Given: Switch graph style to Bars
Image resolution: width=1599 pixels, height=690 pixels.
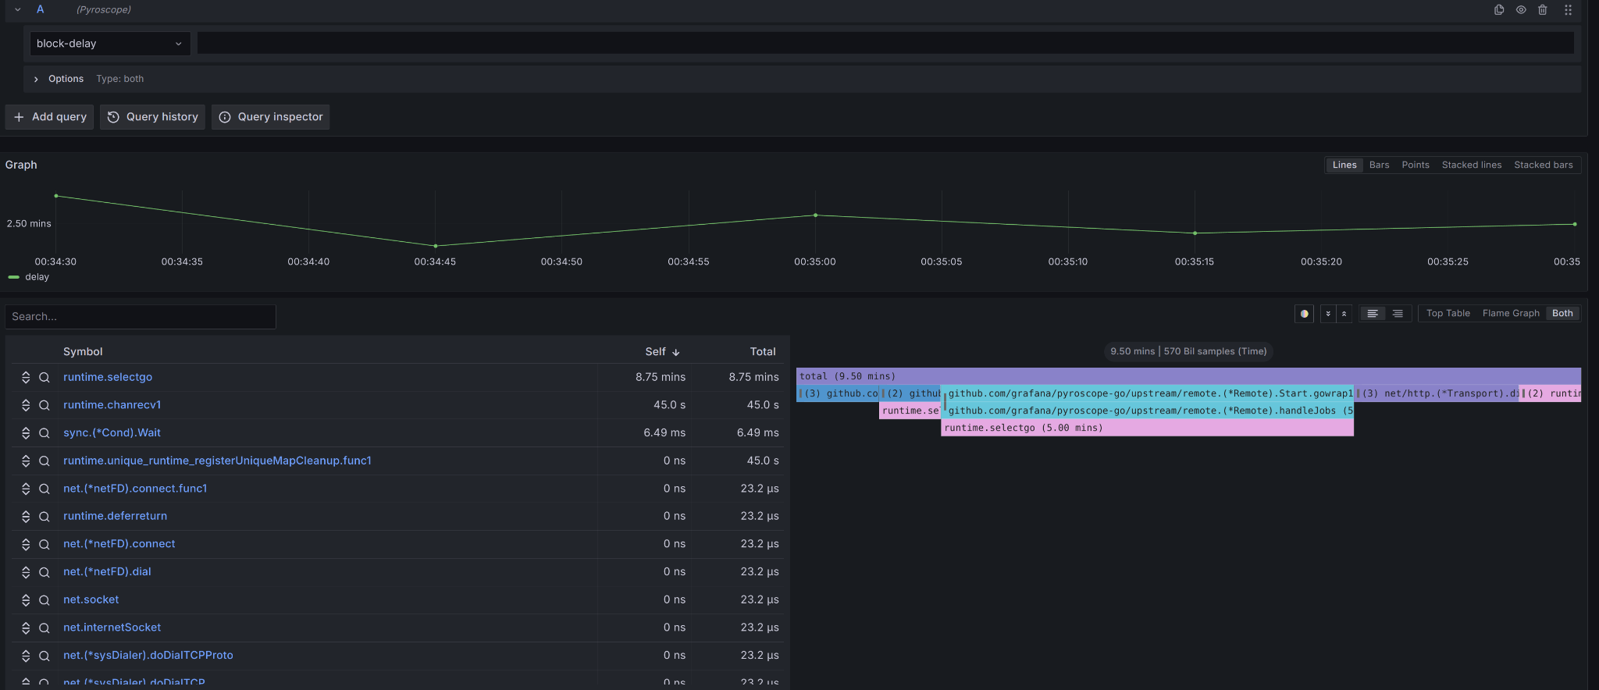Looking at the screenshot, I should point(1379,165).
